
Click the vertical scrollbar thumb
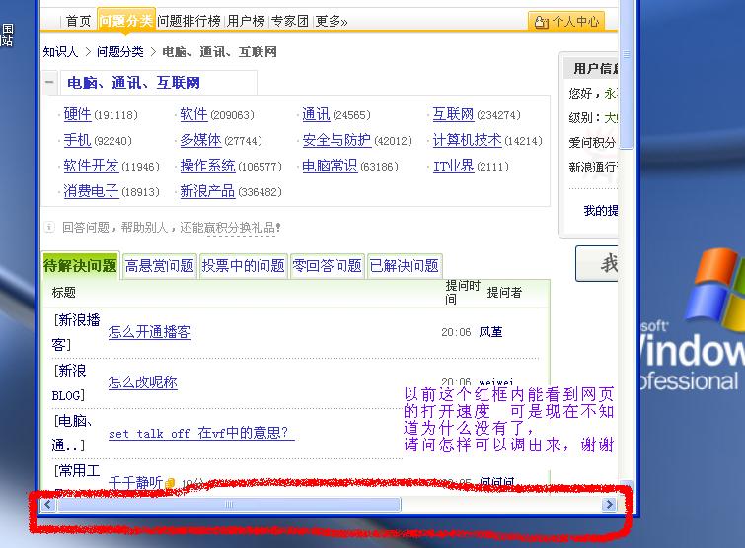(x=627, y=75)
